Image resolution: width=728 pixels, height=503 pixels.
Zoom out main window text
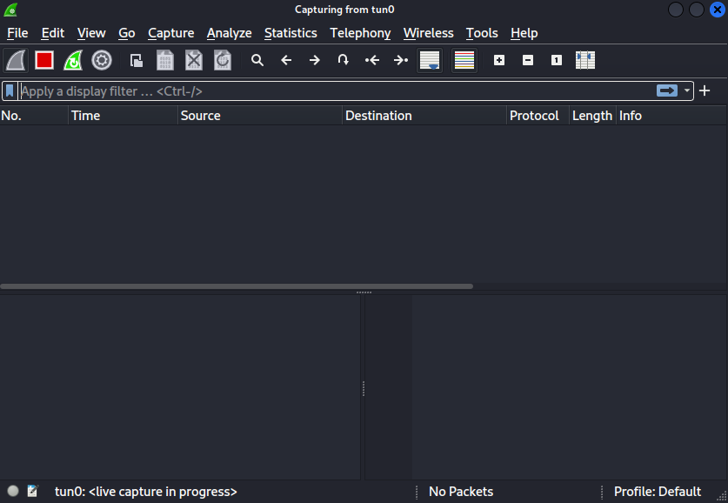tap(528, 60)
